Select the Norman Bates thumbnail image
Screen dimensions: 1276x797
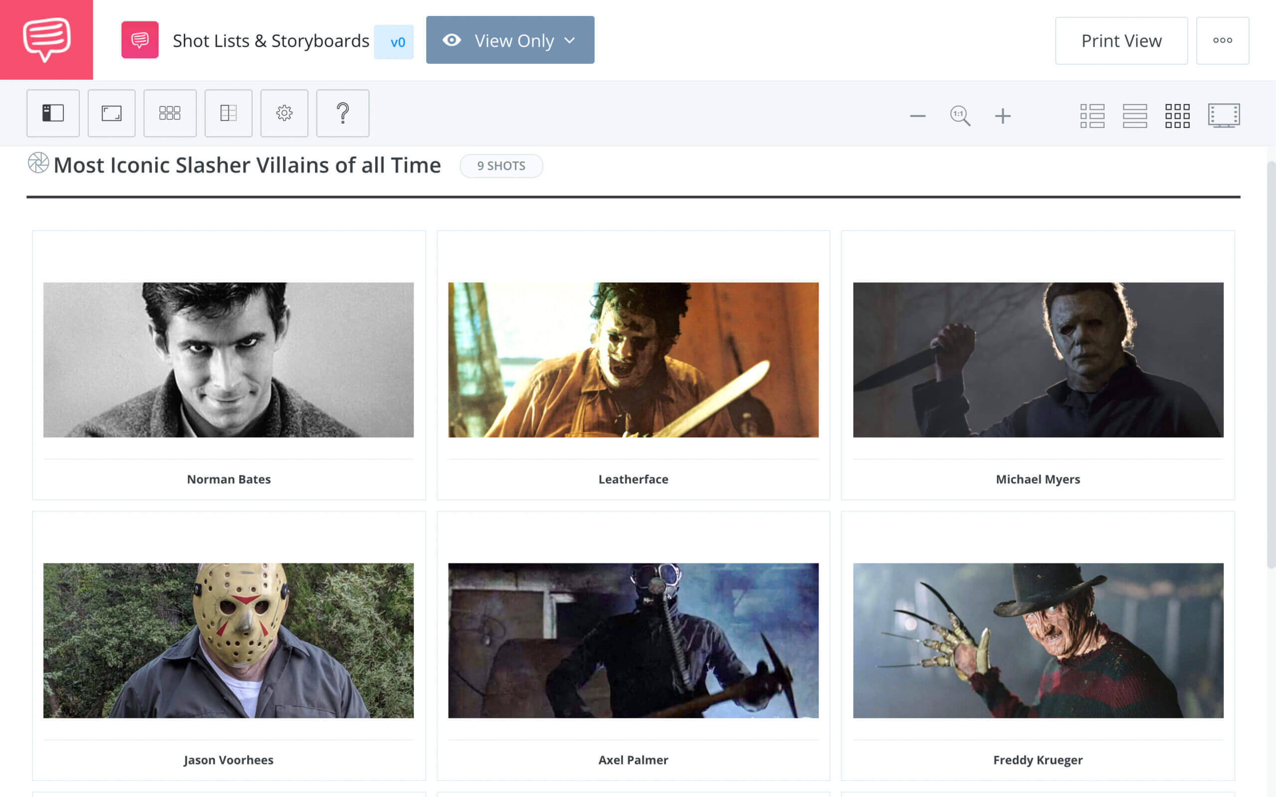(228, 360)
